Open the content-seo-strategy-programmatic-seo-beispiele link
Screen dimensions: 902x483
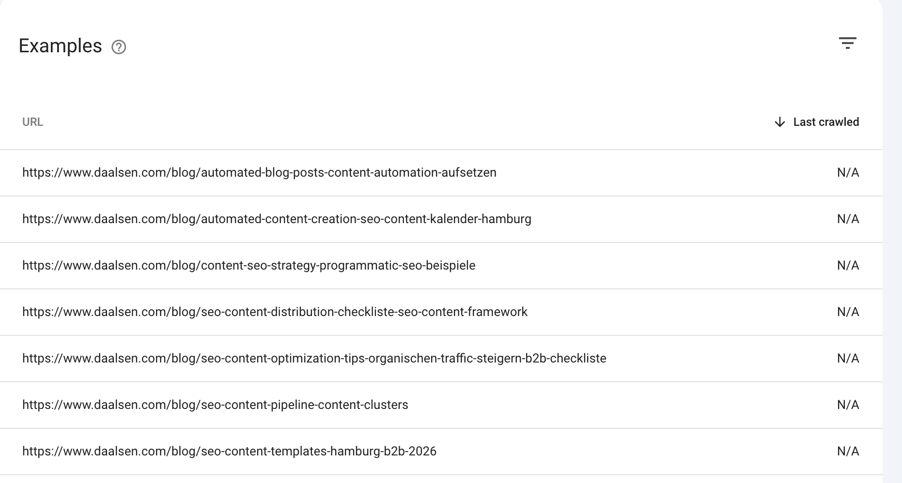coord(249,266)
